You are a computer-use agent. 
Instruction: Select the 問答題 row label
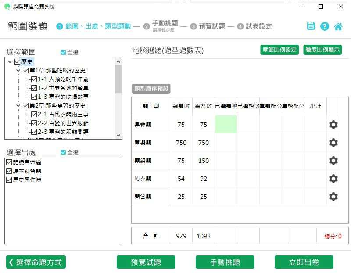(143, 197)
